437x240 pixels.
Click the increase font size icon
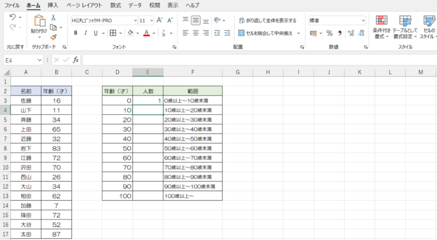point(160,20)
